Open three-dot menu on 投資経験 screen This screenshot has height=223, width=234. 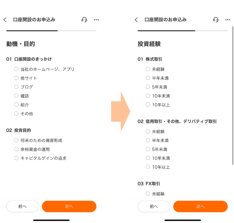pos(227,20)
